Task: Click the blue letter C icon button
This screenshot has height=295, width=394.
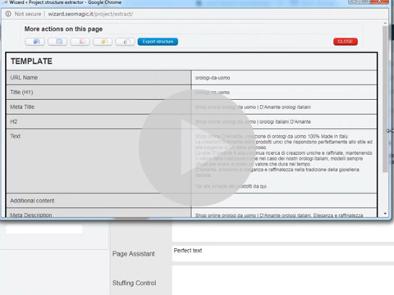Action: click(x=125, y=42)
